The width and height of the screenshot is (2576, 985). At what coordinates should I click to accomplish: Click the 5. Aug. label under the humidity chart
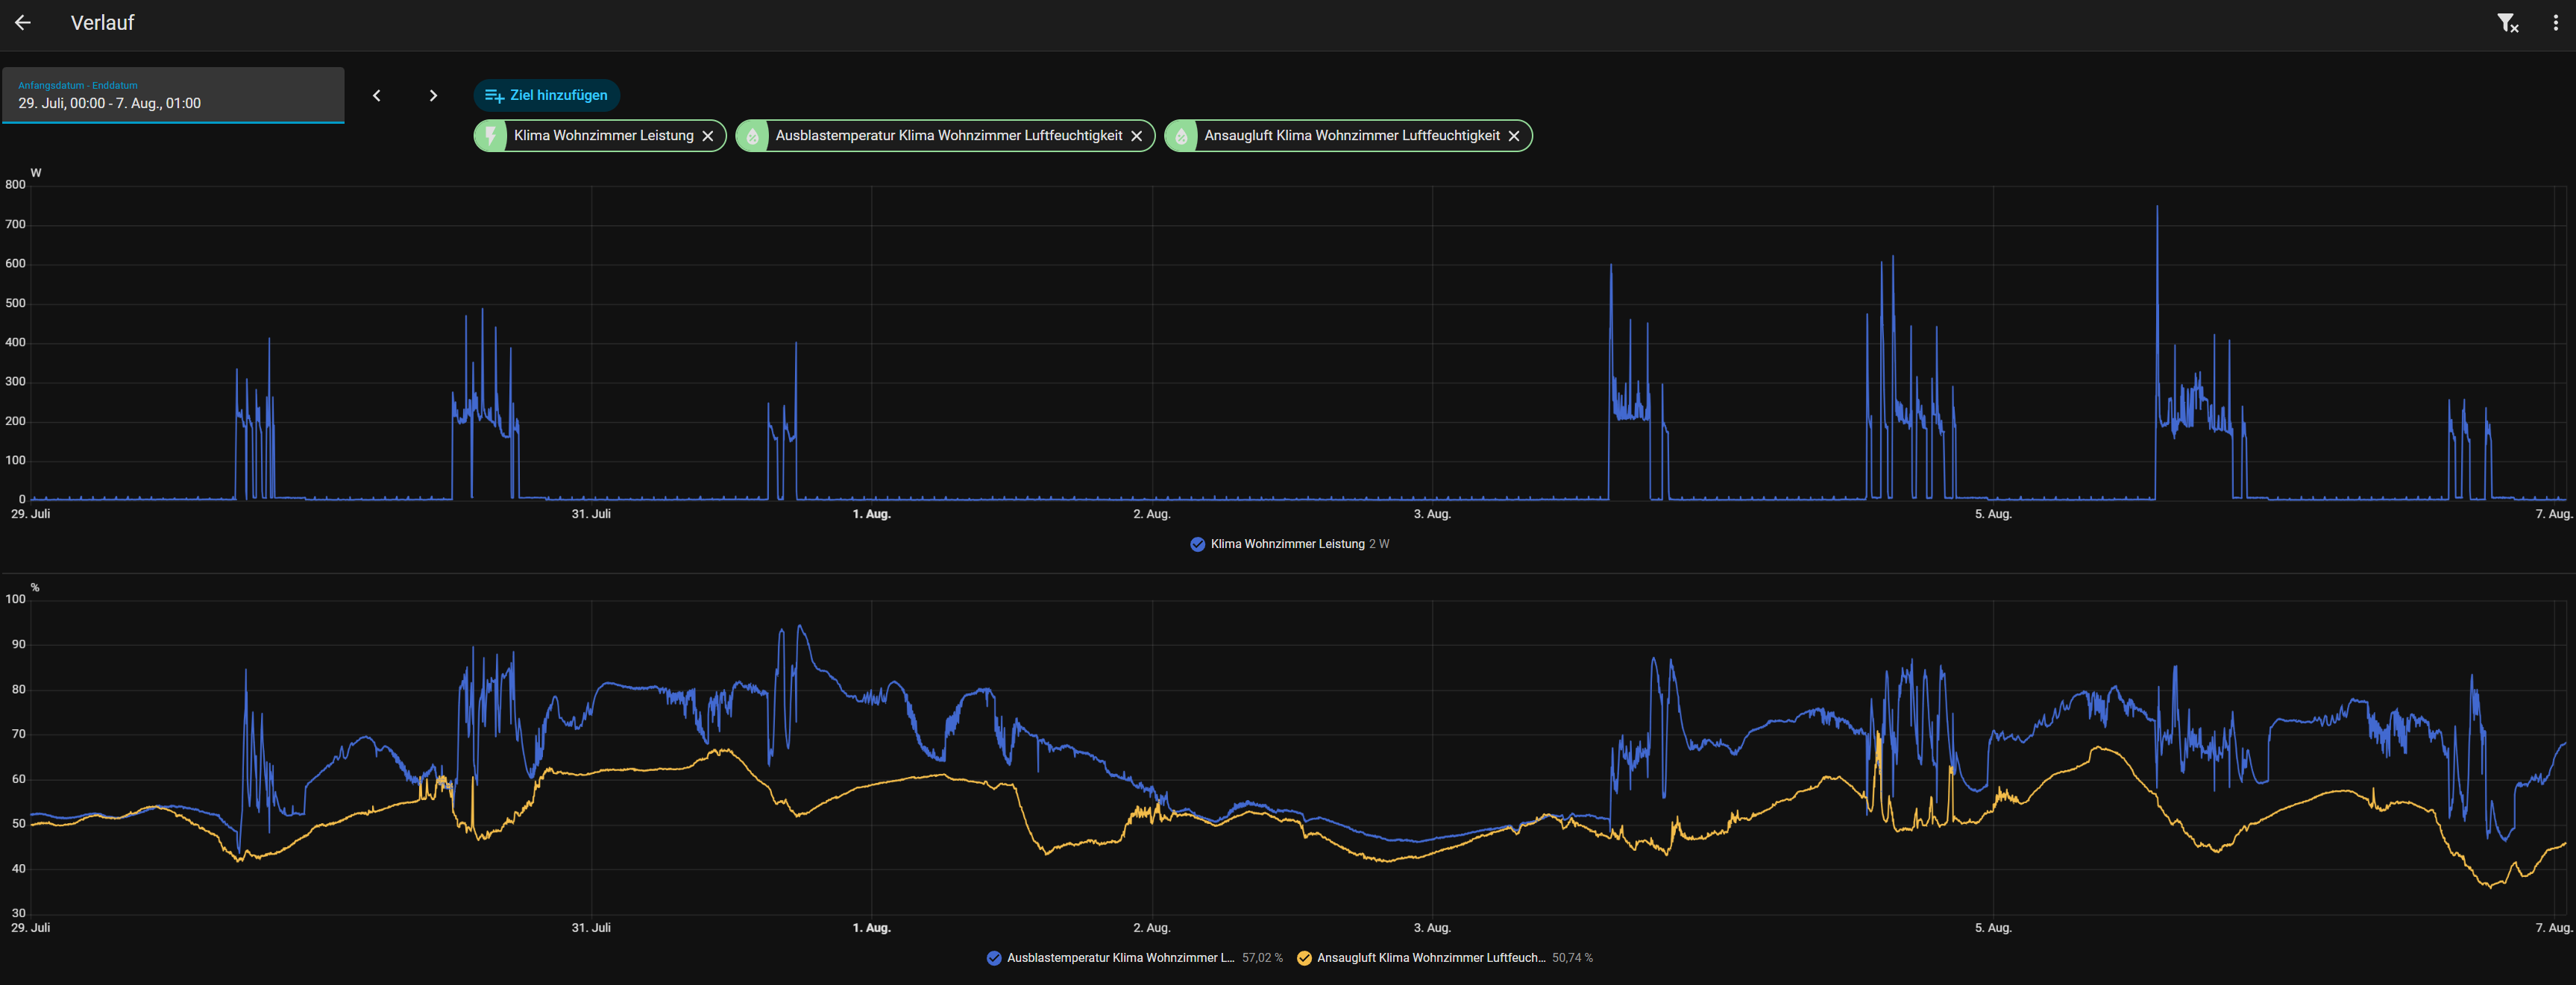coord(1993,929)
